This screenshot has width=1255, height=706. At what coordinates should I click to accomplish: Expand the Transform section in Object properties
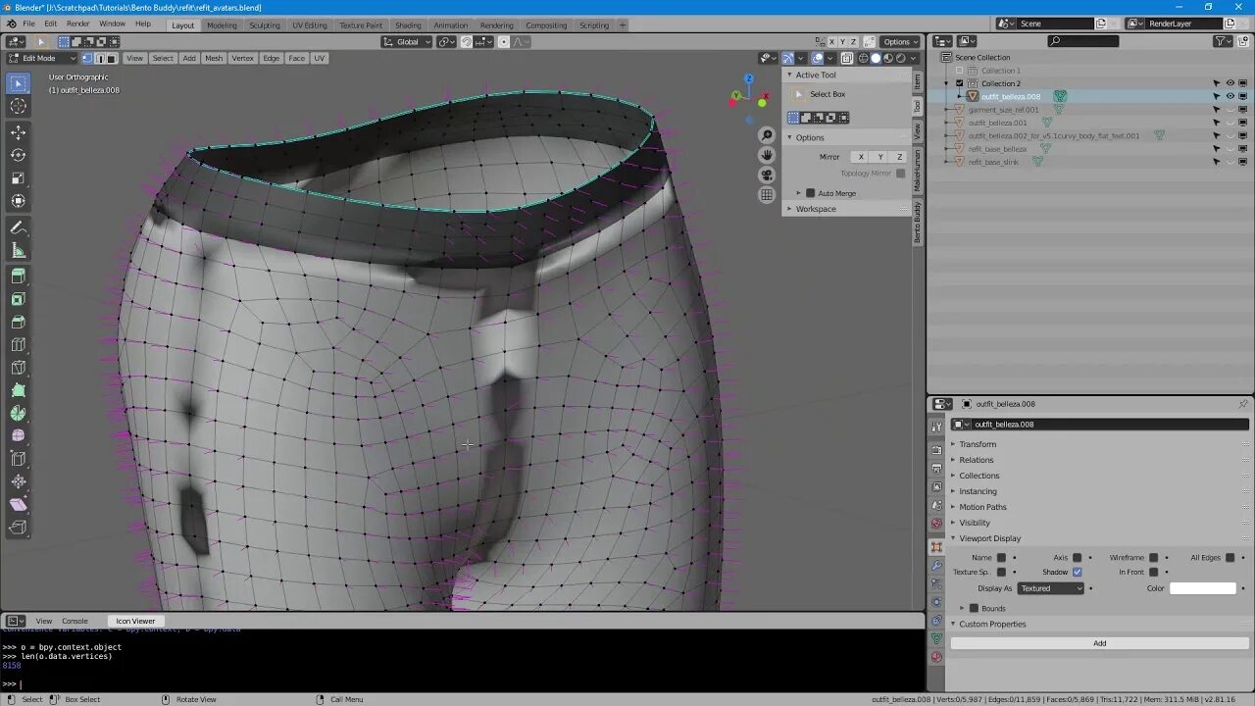tap(976, 443)
